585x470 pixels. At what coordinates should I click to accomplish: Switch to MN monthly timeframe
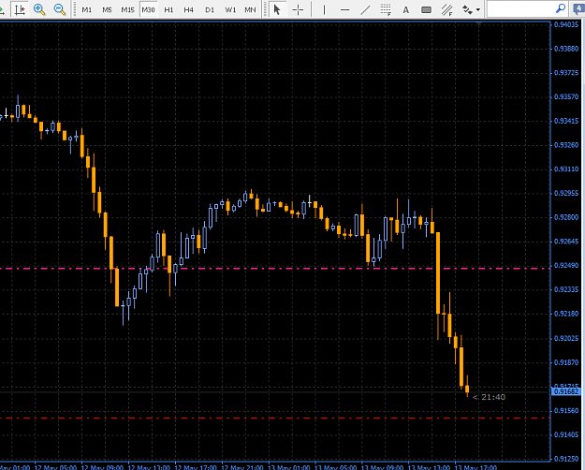(250, 9)
